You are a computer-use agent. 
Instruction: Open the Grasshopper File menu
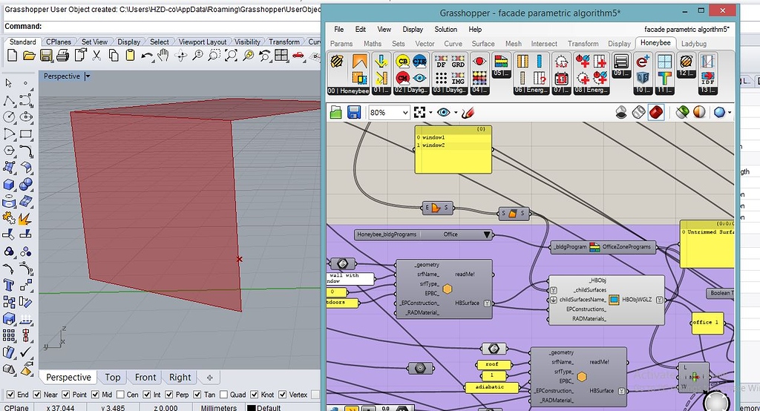click(338, 30)
